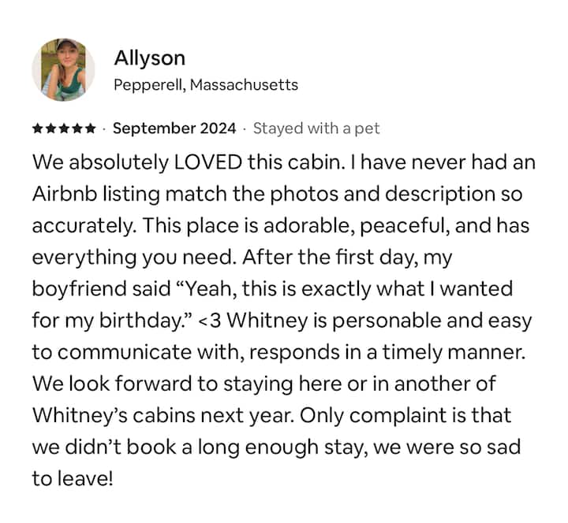Viewport: 568px width, 523px height.
Task: Click the second rating star
Action: pyautogui.click(x=50, y=128)
